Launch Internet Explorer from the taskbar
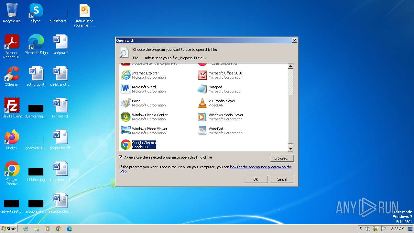Viewport: 414px width, 233px height. click(x=26, y=229)
